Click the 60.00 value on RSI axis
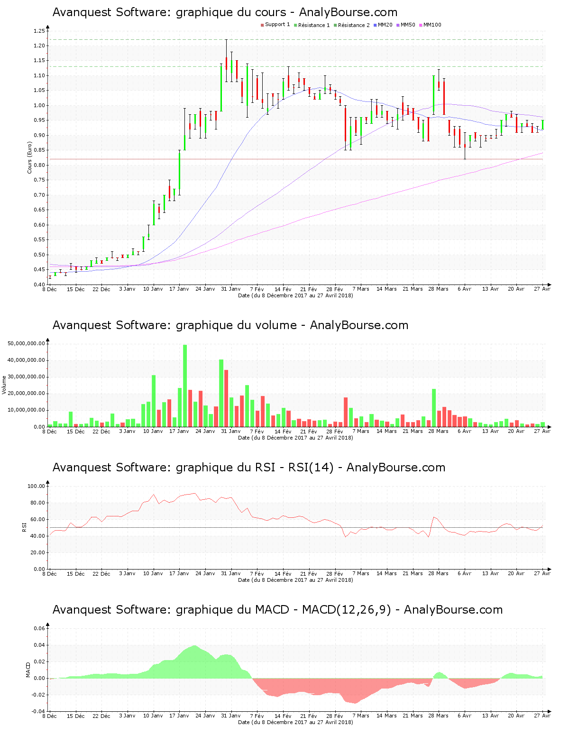The image size is (569, 735). [x=37, y=519]
